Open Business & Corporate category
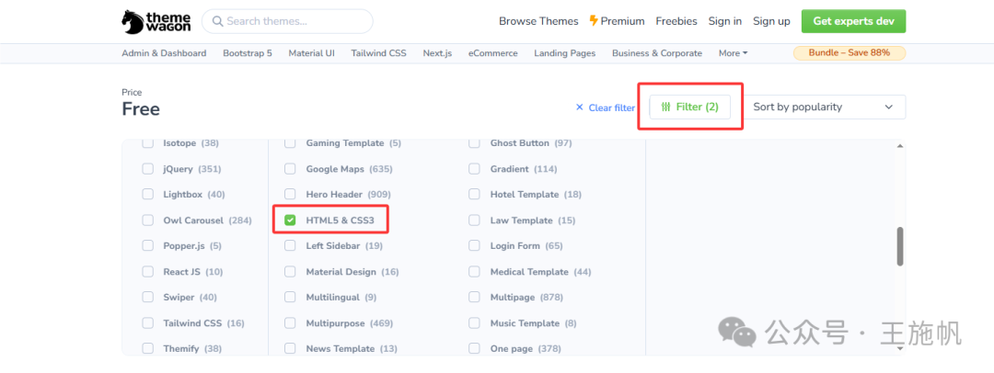Image resolution: width=994 pixels, height=373 pixels. point(657,53)
